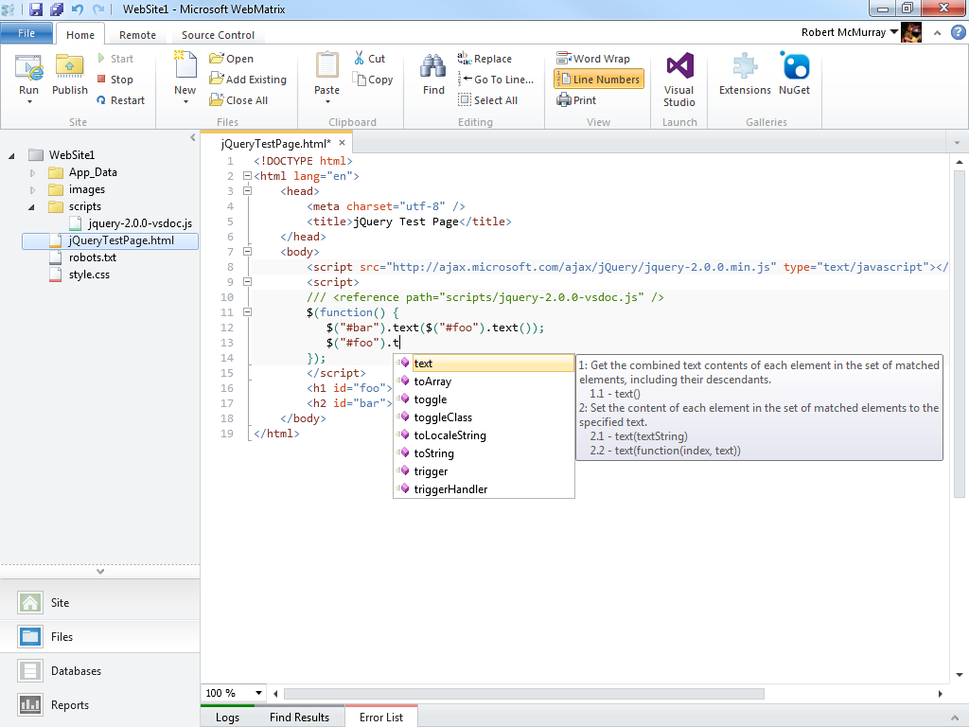Click the Restart site button

[x=120, y=100]
